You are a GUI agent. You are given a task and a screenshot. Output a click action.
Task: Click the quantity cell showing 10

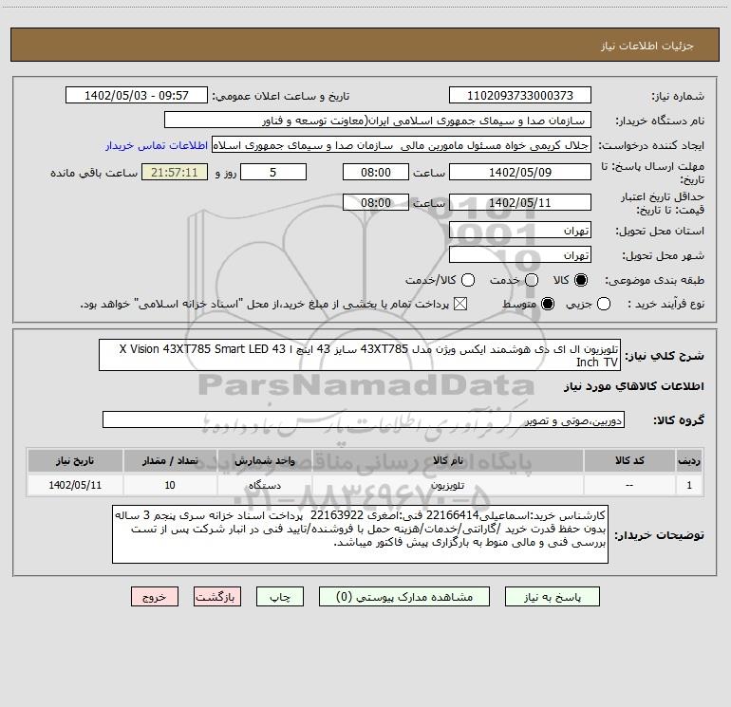tap(170, 485)
